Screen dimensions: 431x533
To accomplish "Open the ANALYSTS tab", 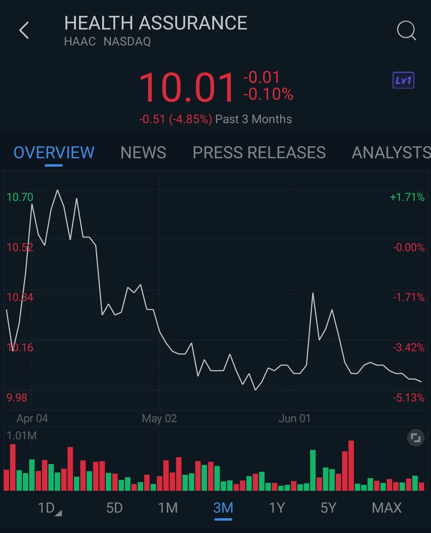I will tap(391, 153).
